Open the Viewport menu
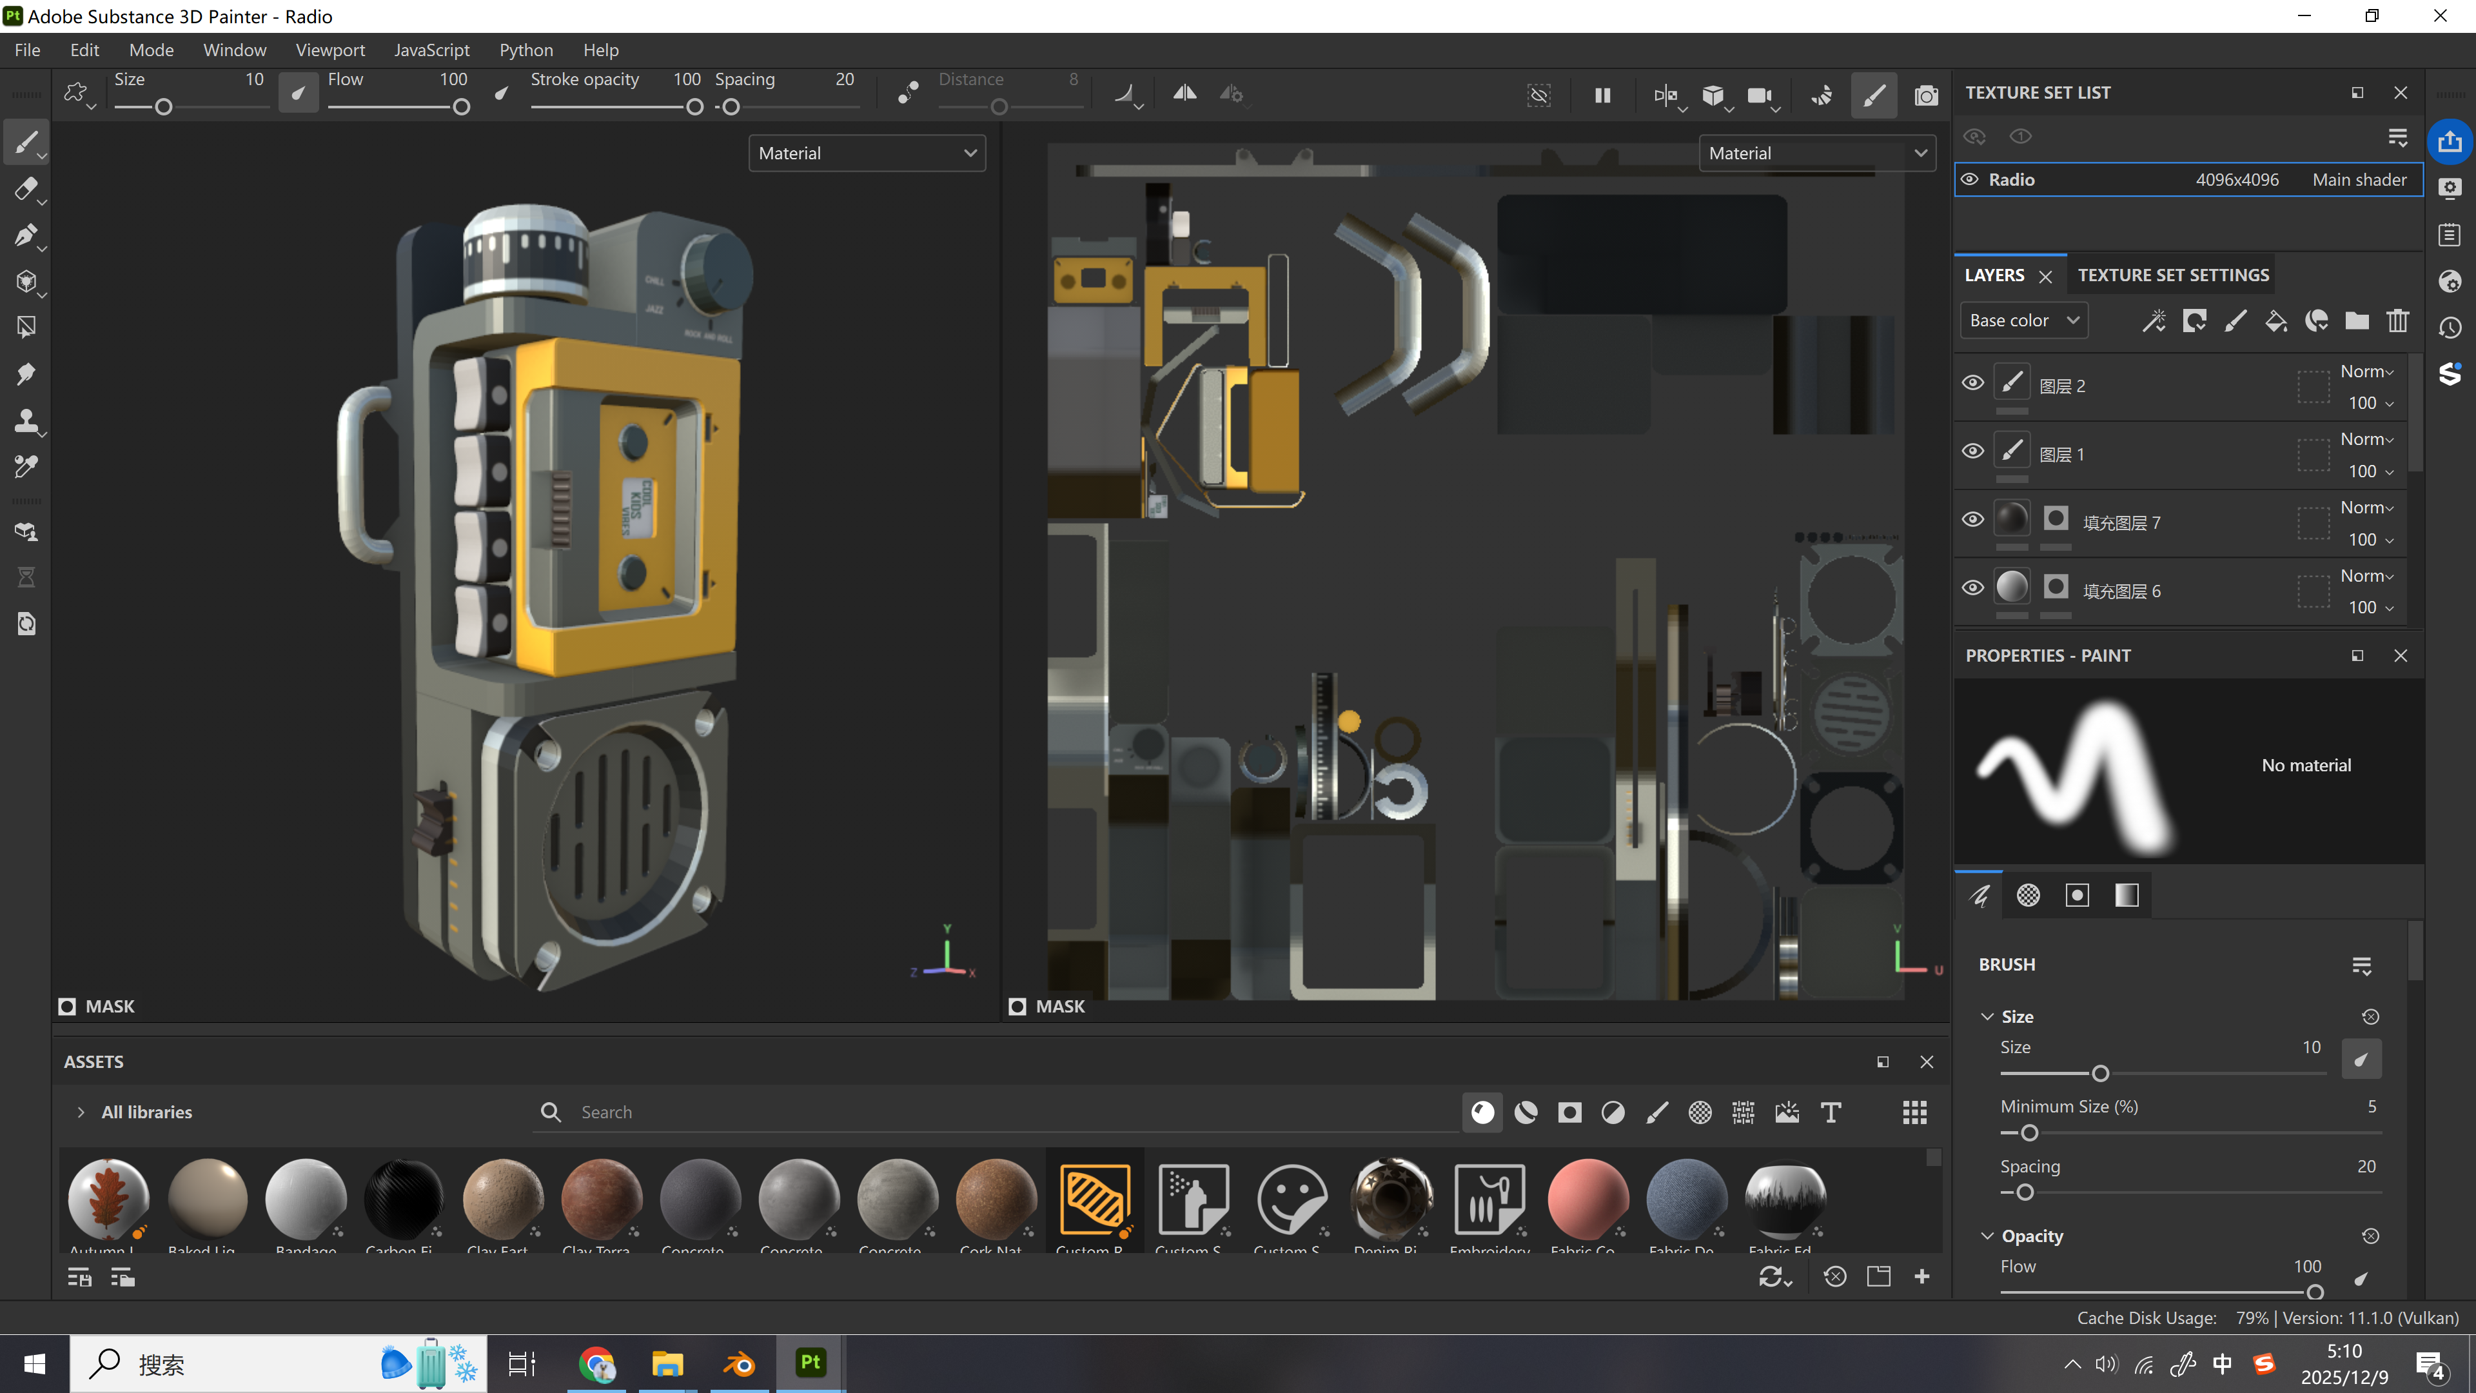The height and width of the screenshot is (1393, 2476). click(x=329, y=50)
